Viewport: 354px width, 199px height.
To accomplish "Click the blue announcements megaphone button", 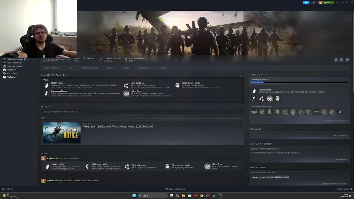I will click(x=306, y=2).
